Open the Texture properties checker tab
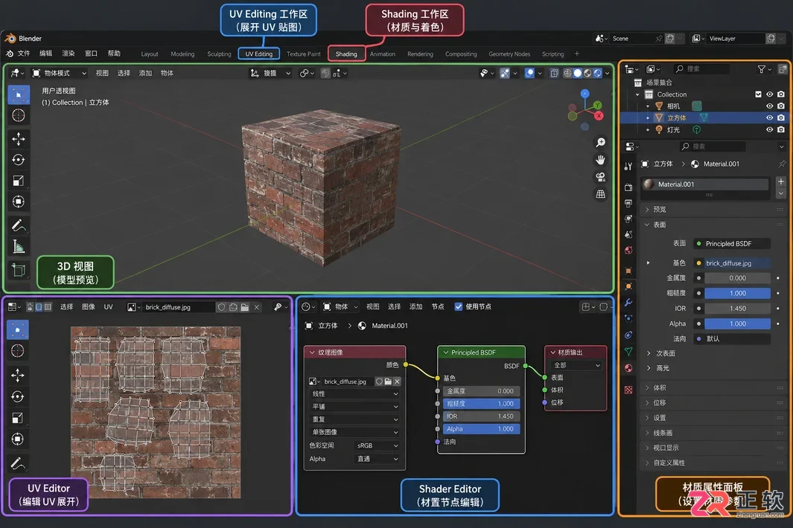 coord(628,390)
